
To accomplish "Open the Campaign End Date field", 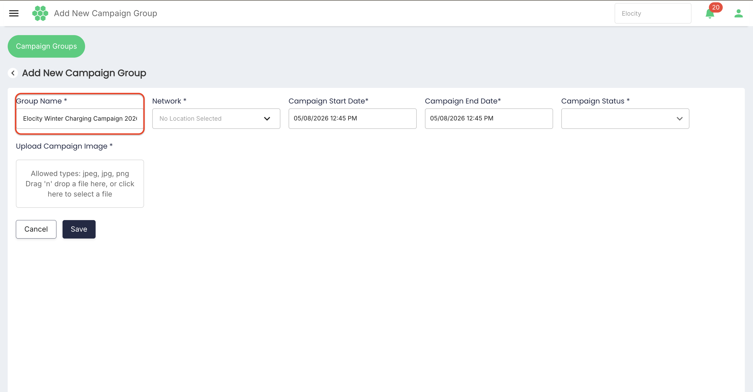I will click(x=489, y=118).
